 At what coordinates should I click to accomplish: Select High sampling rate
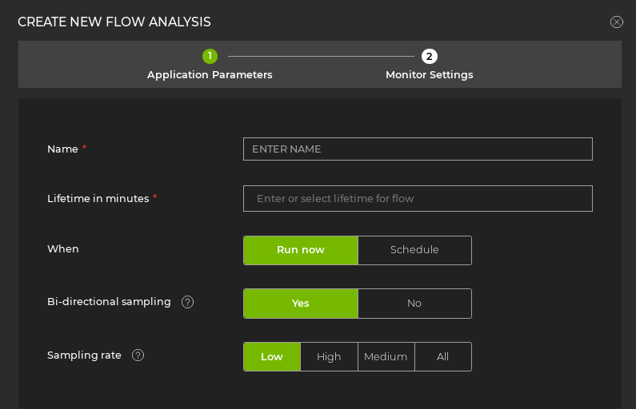click(x=329, y=357)
